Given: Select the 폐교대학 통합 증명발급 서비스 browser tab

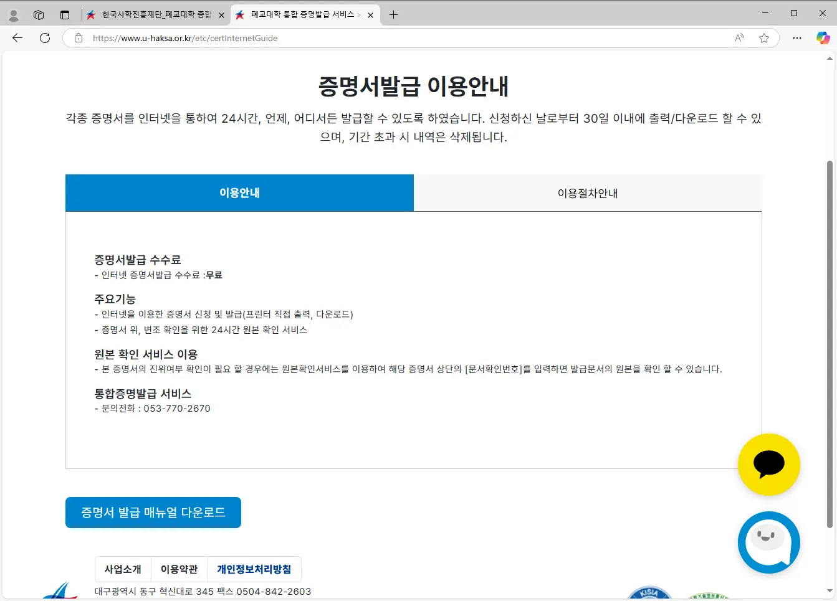Looking at the screenshot, I should [x=305, y=15].
